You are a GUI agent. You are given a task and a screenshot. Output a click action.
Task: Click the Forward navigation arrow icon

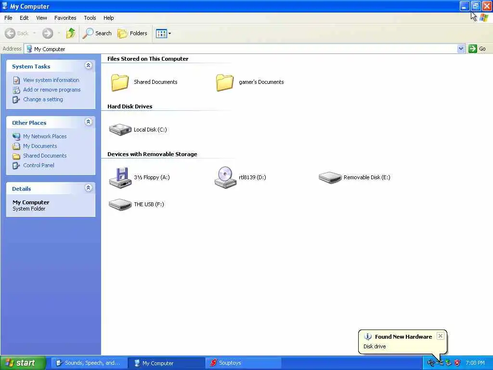click(x=48, y=33)
